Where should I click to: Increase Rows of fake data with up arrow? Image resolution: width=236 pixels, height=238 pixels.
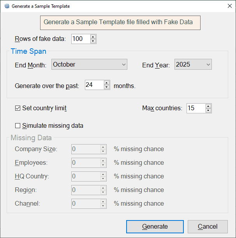tap(93, 37)
